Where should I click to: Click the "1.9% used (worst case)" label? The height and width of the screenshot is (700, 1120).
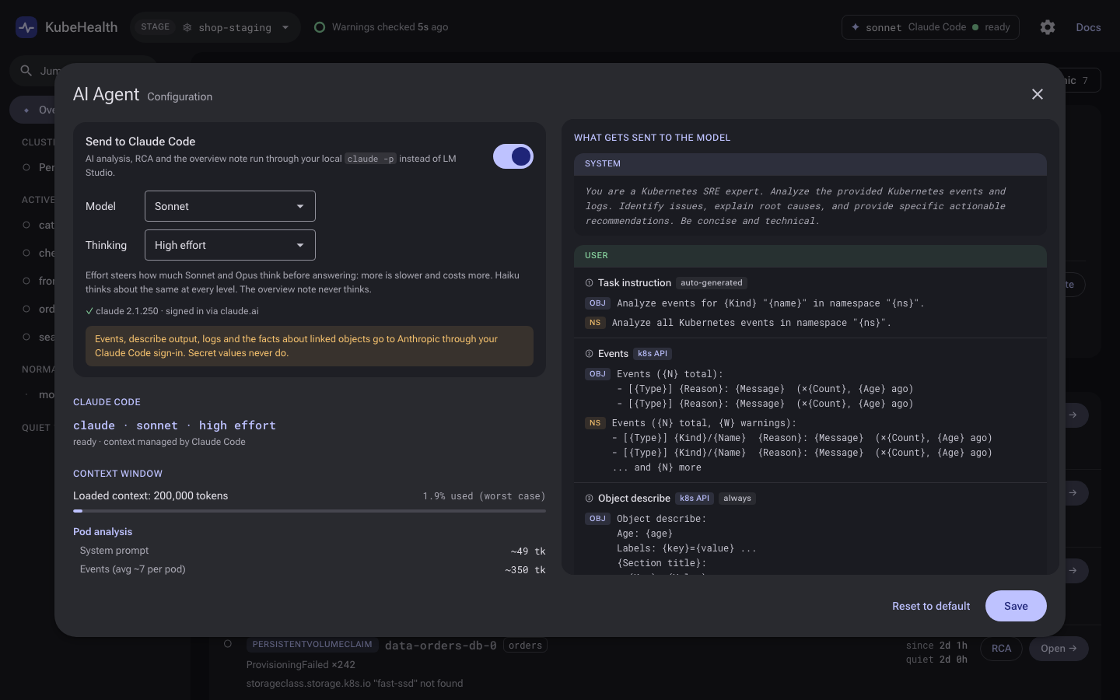[x=484, y=496]
